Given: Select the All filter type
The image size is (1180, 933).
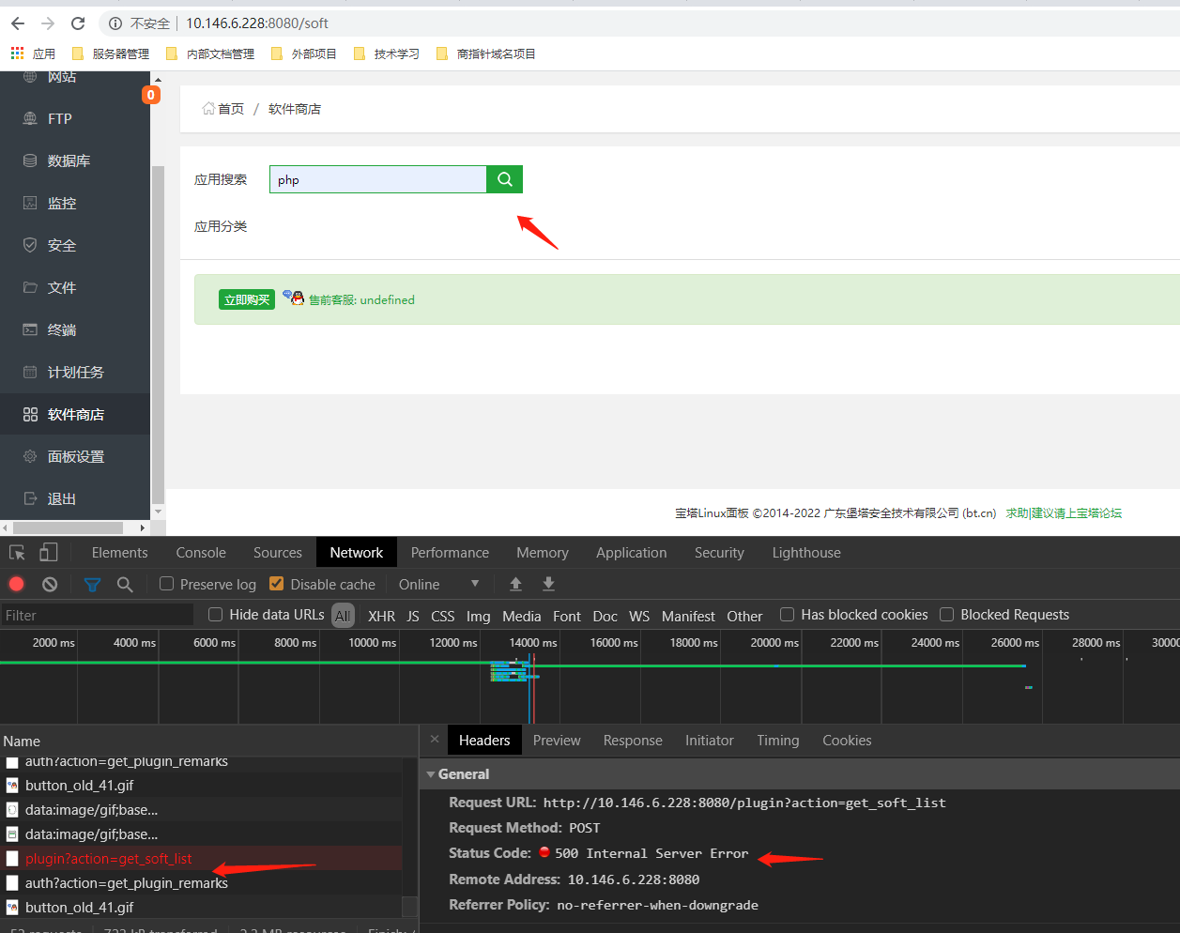Looking at the screenshot, I should pyautogui.click(x=343, y=616).
